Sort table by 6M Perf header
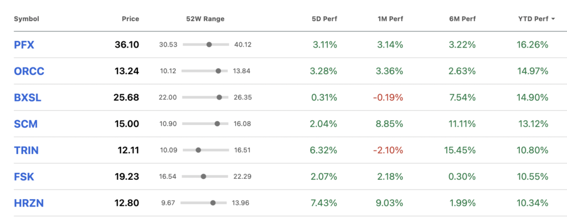 [462, 19]
